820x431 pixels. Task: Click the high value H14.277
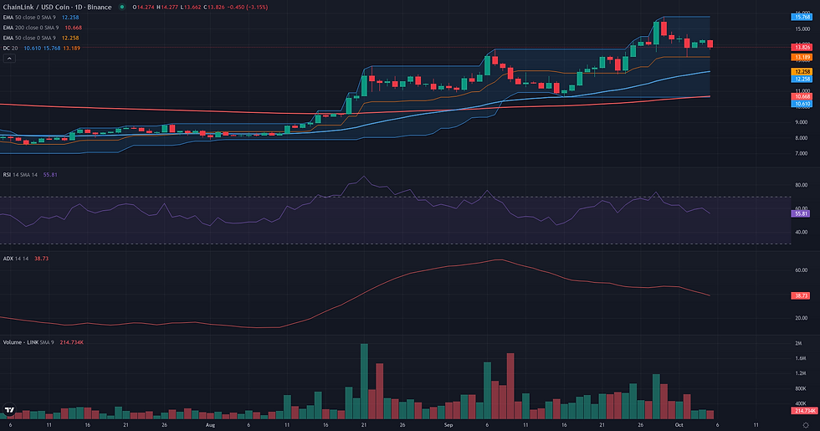(167, 8)
